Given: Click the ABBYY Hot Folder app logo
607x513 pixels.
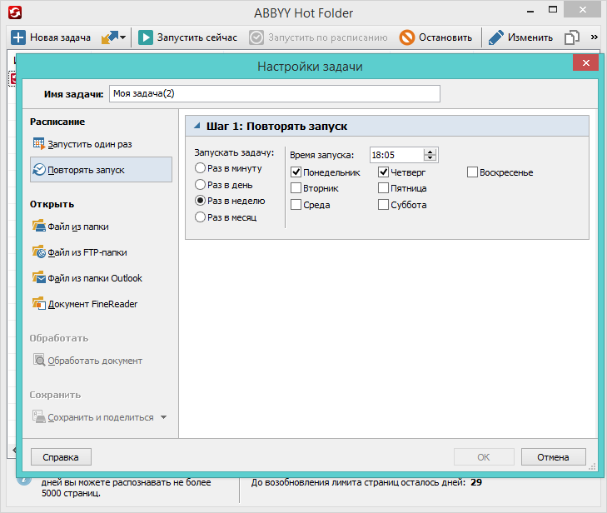Looking at the screenshot, I should tap(15, 12).
